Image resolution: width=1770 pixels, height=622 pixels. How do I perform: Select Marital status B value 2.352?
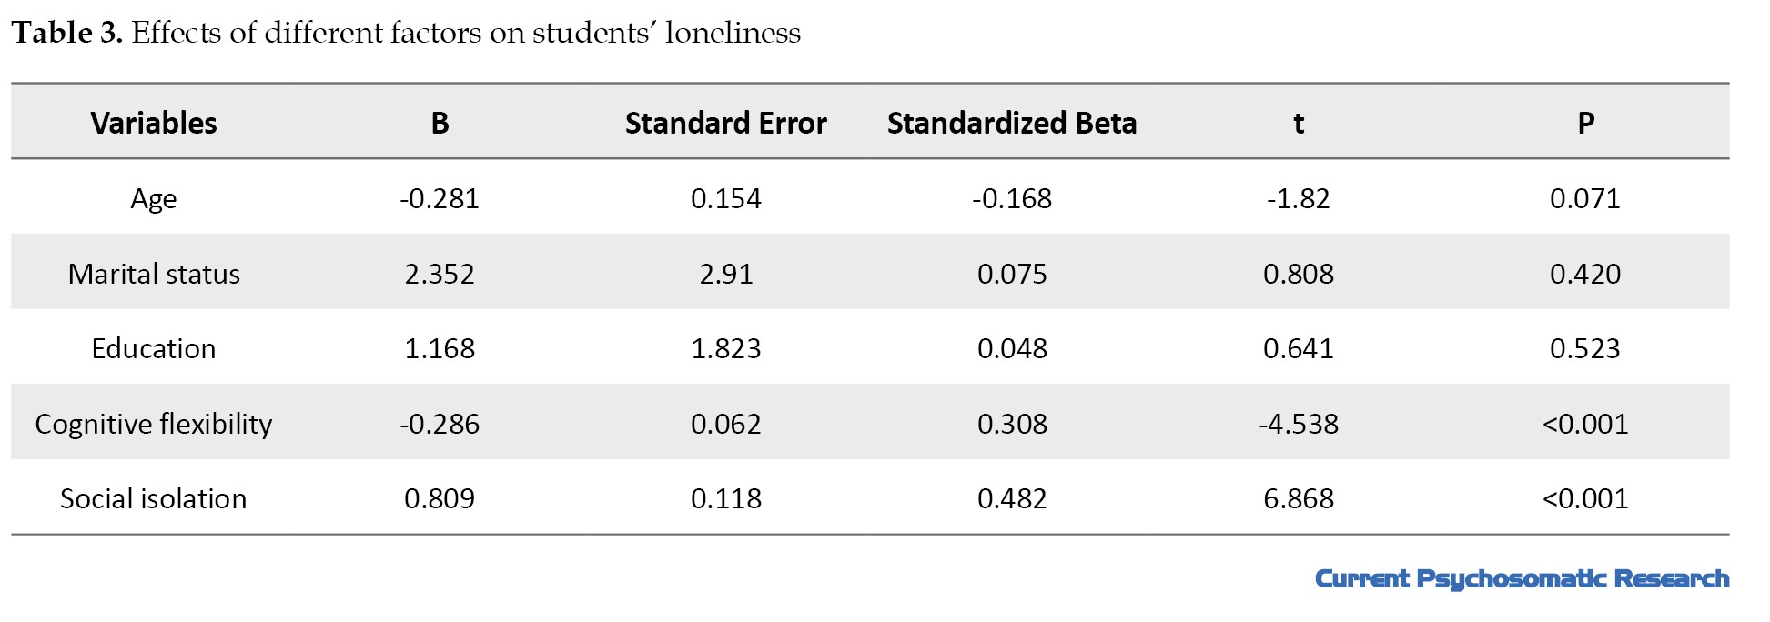pos(440,274)
